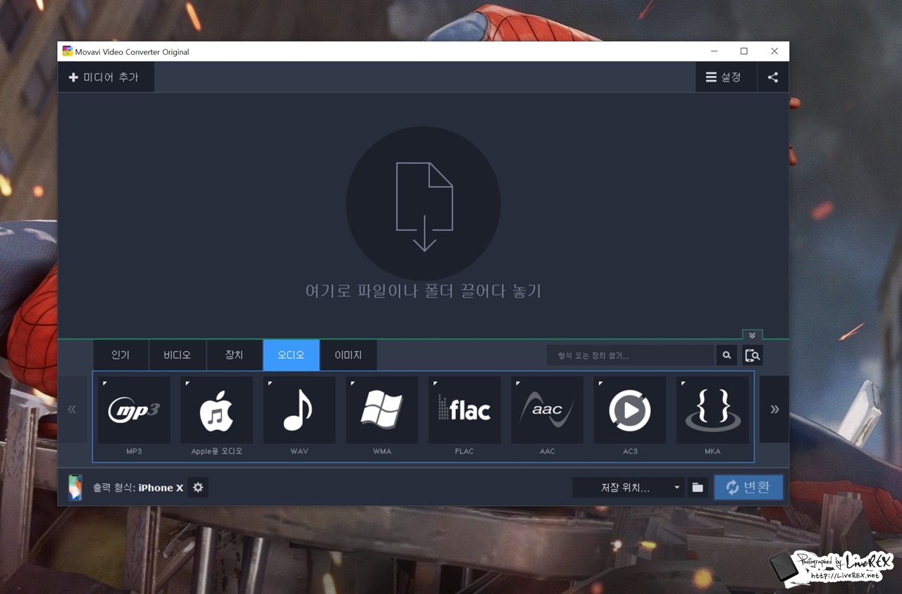The height and width of the screenshot is (594, 902).
Task: Collapse the format panel chevron
Action: (752, 336)
